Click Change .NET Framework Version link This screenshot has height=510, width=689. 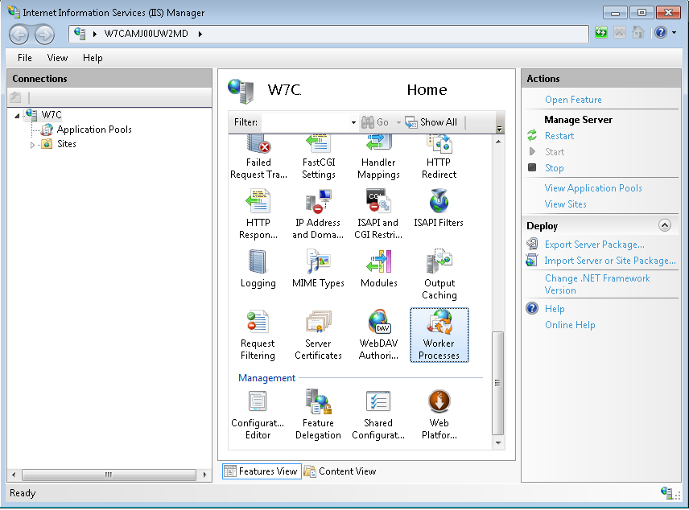(597, 284)
